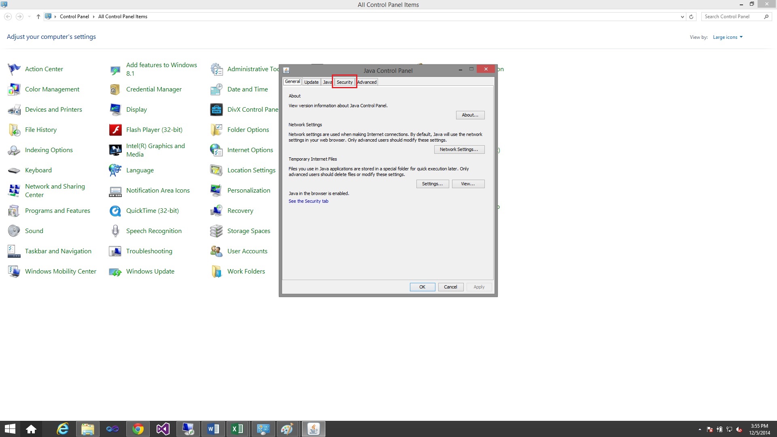This screenshot has height=437, width=777.
Task: Expand breadcrumb arrow after Control Panel
Action: coord(93,17)
